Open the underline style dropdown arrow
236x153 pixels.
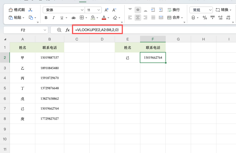click(x=66, y=18)
